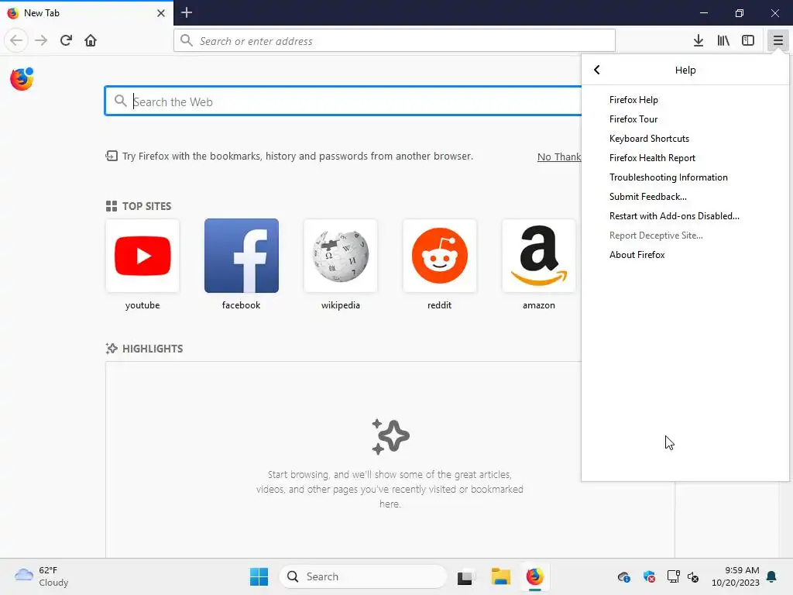Go back from the Help menu panel
The width and height of the screenshot is (793, 595).
597,70
